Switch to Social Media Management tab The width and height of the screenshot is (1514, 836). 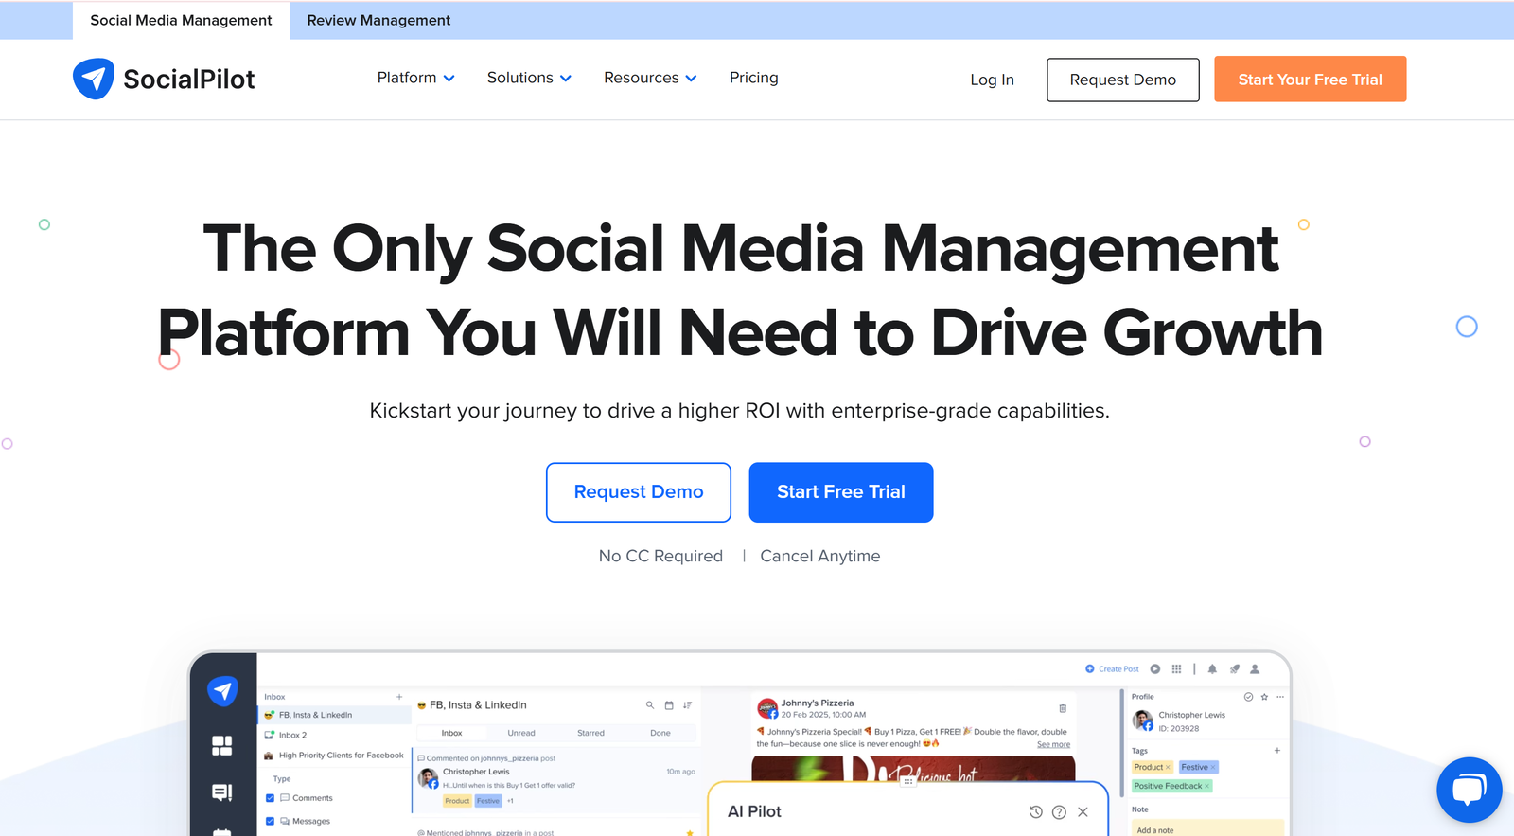tap(181, 20)
